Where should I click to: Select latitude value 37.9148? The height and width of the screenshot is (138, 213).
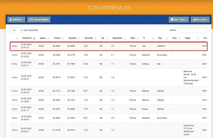point(56,130)
